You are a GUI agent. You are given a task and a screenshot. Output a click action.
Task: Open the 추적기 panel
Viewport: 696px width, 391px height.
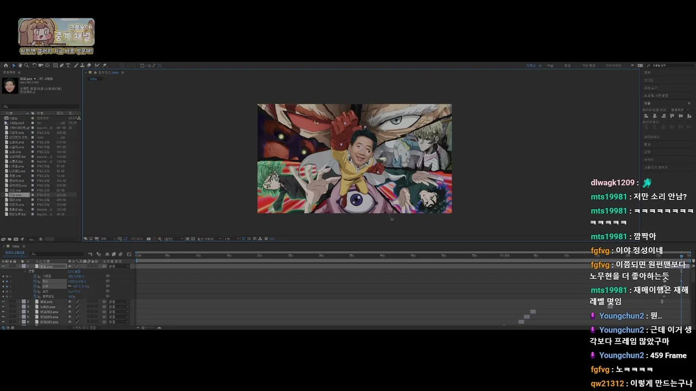[x=649, y=160]
